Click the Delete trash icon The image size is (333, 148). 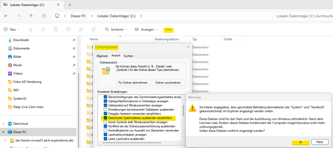click(x=94, y=29)
